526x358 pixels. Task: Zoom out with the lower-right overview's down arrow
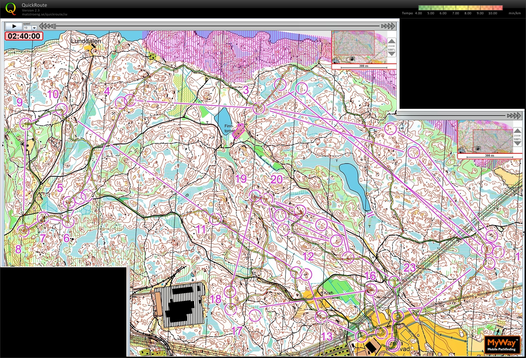[517, 143]
